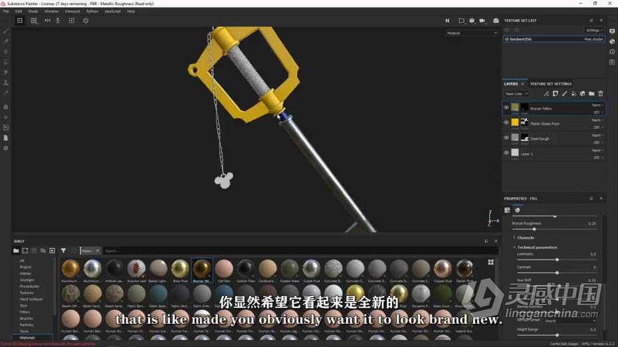The height and width of the screenshot is (347, 618).
Task: Click the add effect wand icon in Layers
Action: click(x=546, y=94)
